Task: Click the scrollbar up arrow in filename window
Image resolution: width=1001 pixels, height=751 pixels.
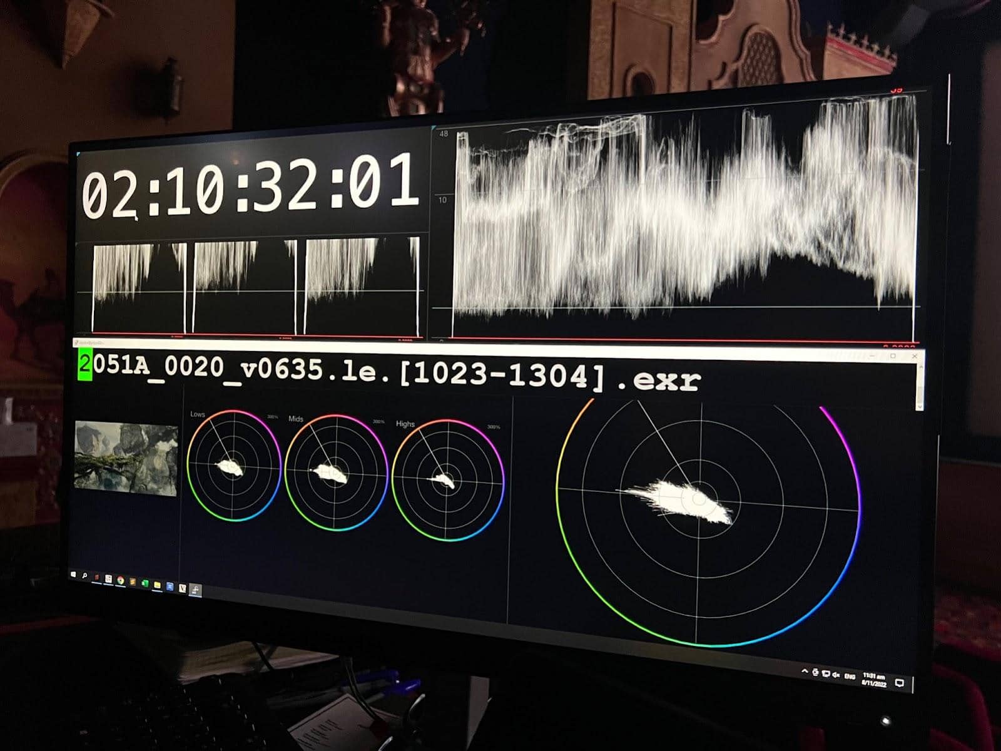Action: (x=921, y=367)
